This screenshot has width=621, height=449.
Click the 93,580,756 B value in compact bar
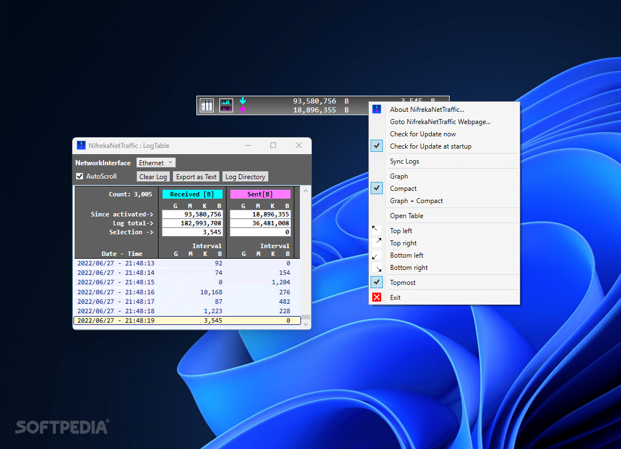pyautogui.click(x=321, y=101)
